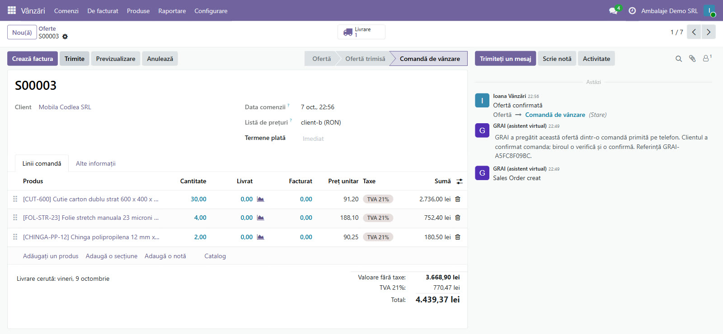This screenshot has height=334, width=723.
Task: Click the Termene plată Imediat field
Action: [x=313, y=139]
